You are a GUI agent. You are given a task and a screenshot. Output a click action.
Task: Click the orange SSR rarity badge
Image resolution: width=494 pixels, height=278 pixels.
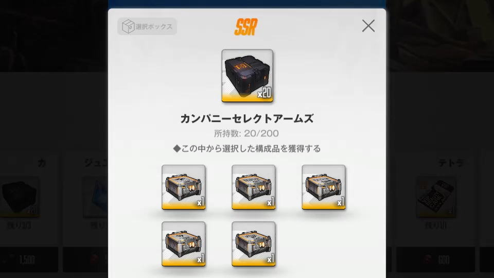pyautogui.click(x=246, y=27)
